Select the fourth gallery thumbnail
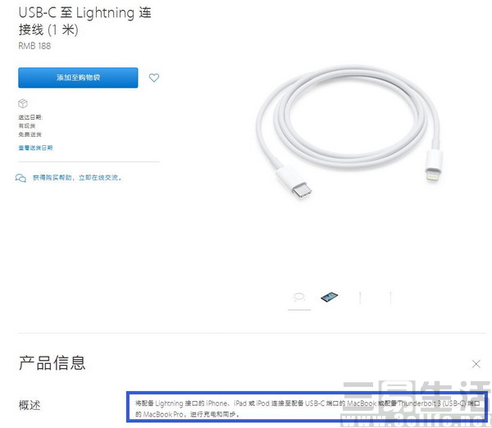Viewport: 492px width, 428px height. tap(390, 298)
